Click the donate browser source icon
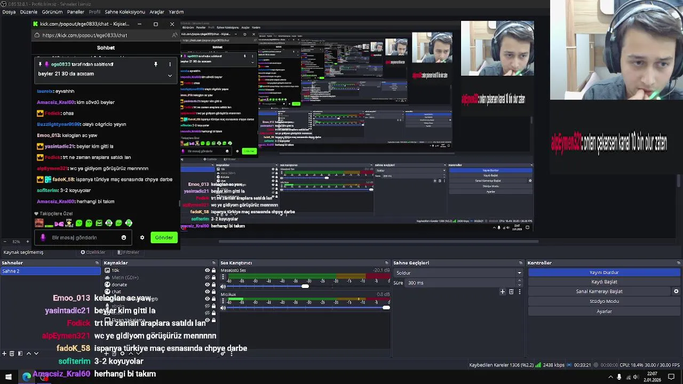 point(107,285)
